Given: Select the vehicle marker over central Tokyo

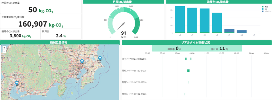Looking at the screenshot, I should point(82,61).
